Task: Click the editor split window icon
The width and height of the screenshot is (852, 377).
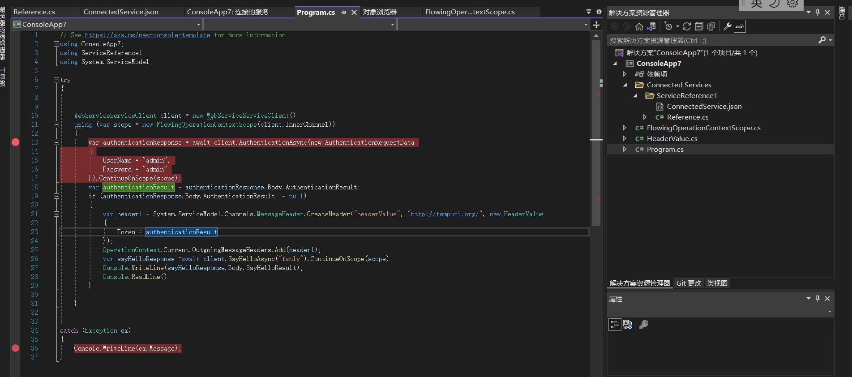Action: 596,25
